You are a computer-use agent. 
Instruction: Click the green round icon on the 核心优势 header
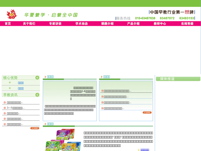(x=37, y=78)
